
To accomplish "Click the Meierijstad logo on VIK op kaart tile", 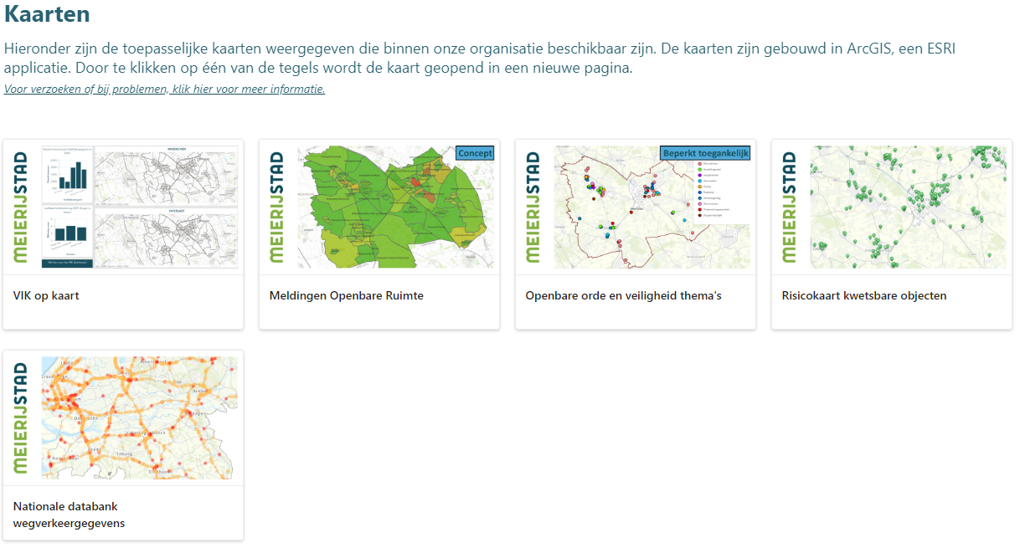I will tap(21, 207).
